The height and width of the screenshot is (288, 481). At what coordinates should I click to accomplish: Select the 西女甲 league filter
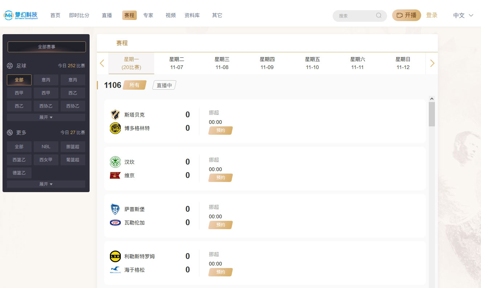tap(46, 160)
